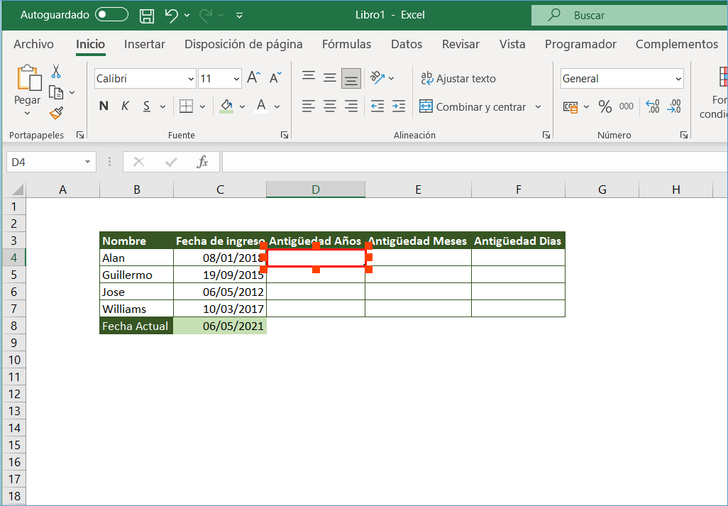Toggle the Autoguardado switch
Viewport: 728px width, 506px height.
(111, 15)
